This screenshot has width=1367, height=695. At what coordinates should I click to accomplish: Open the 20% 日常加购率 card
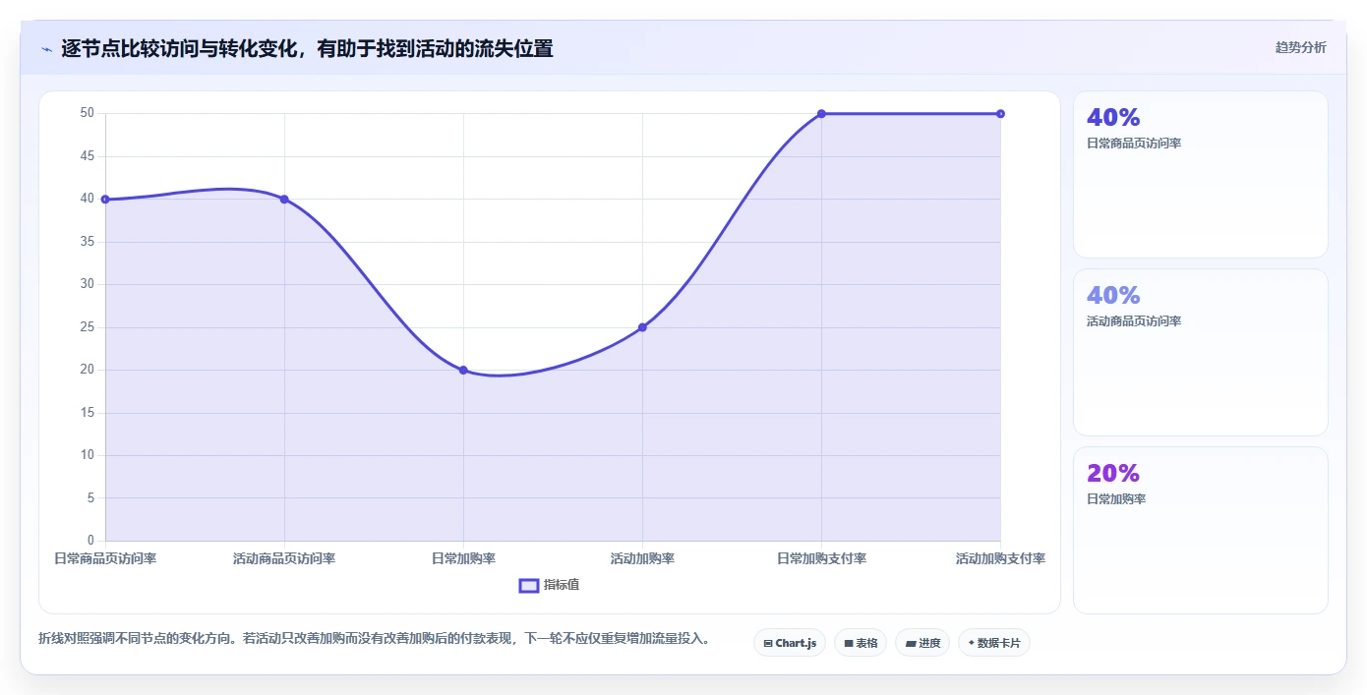click(1201, 531)
